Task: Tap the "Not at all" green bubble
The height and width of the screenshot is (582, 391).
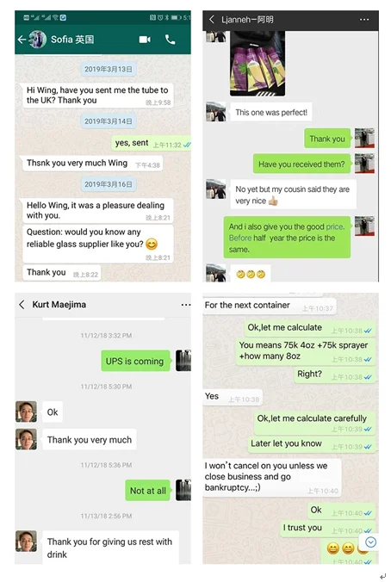Action: 148,491
